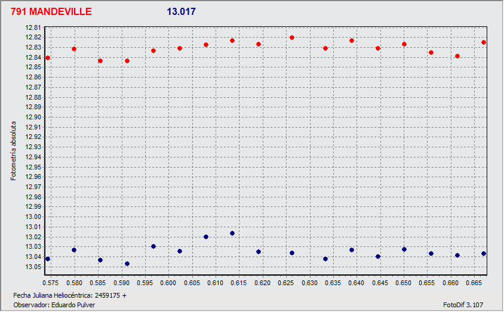Select the y-axis tick label "12.97"
This screenshot has height=312, width=504.
33,187
